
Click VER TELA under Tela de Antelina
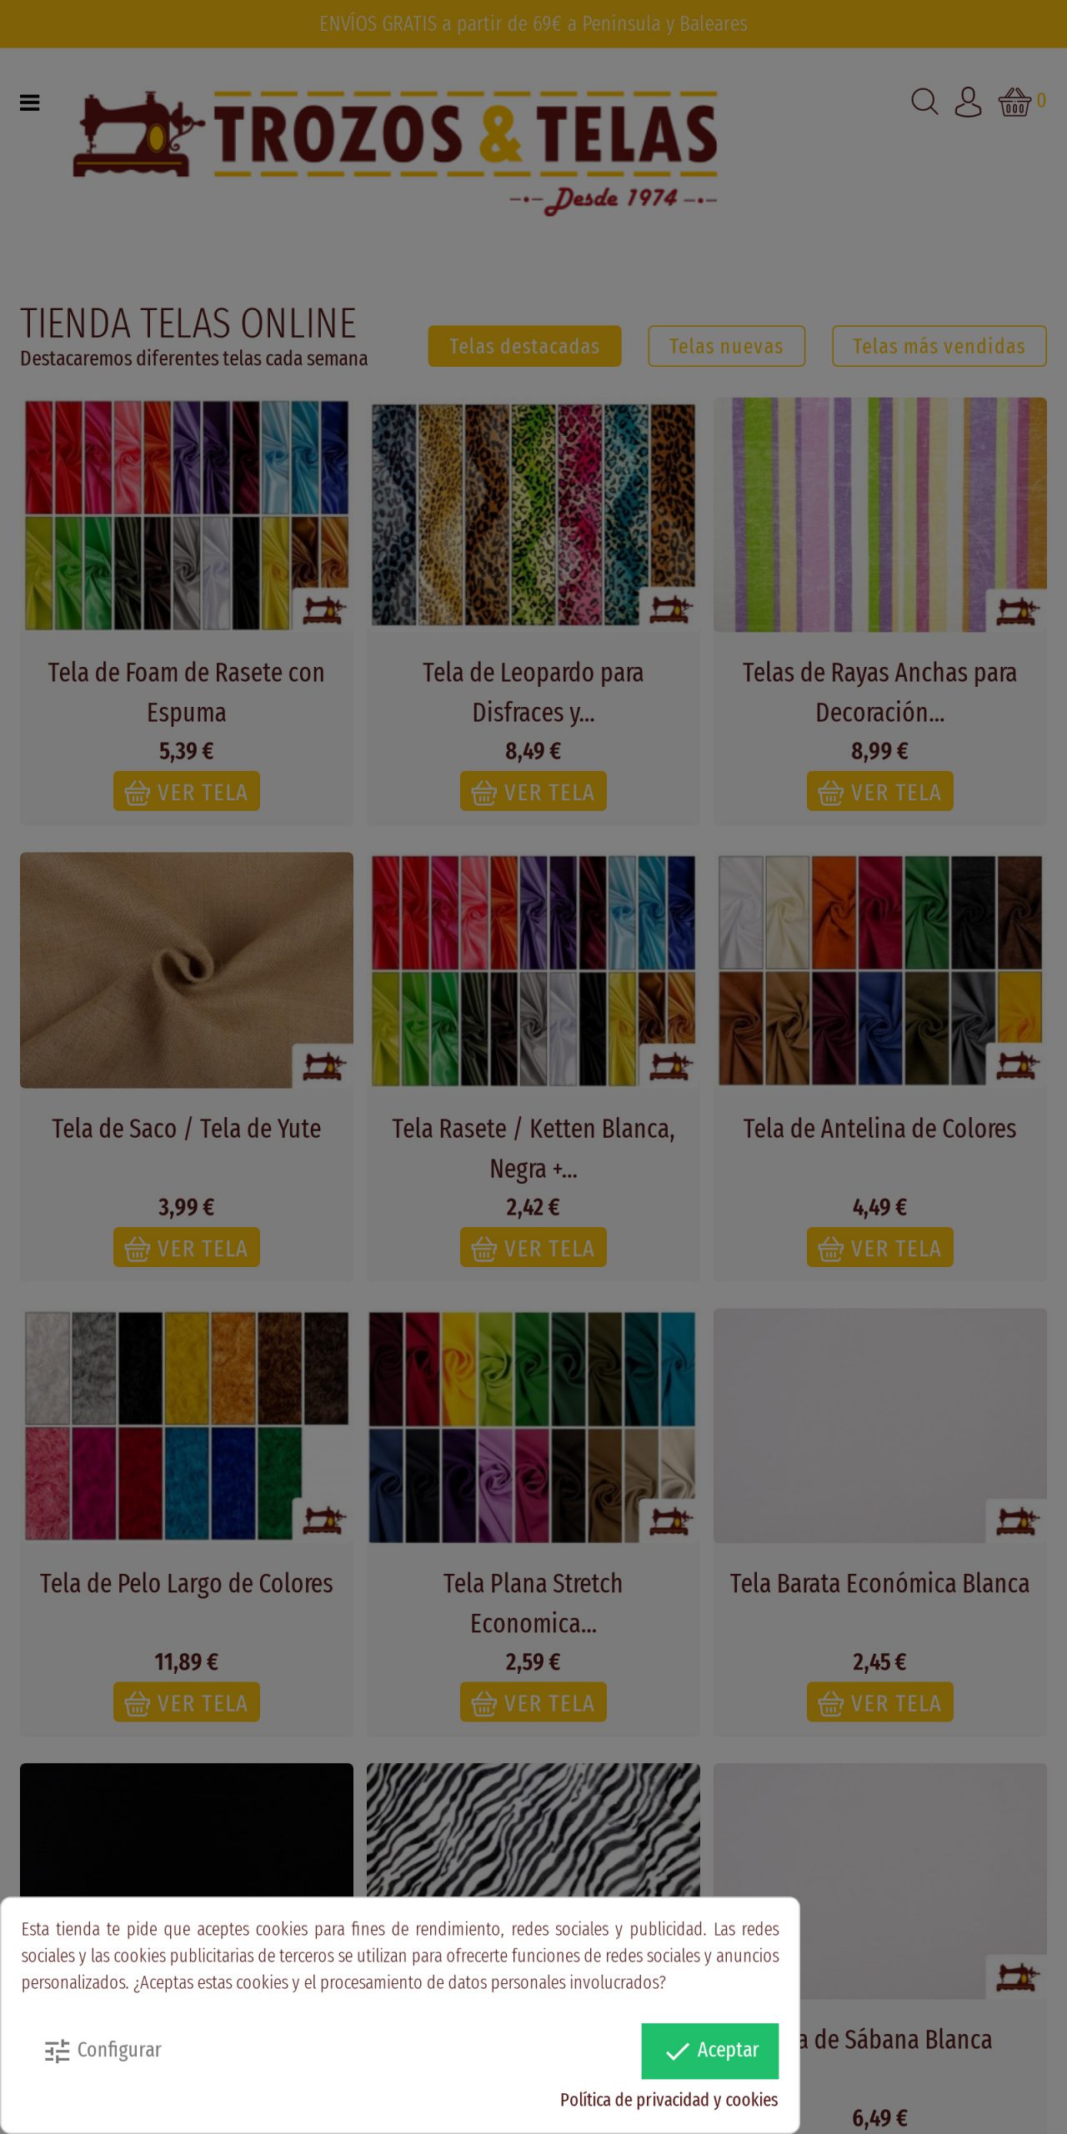click(879, 1247)
